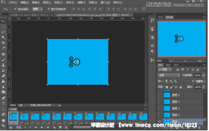Choose the Eyedropper tool
209x131 pixels.
tap(3, 48)
